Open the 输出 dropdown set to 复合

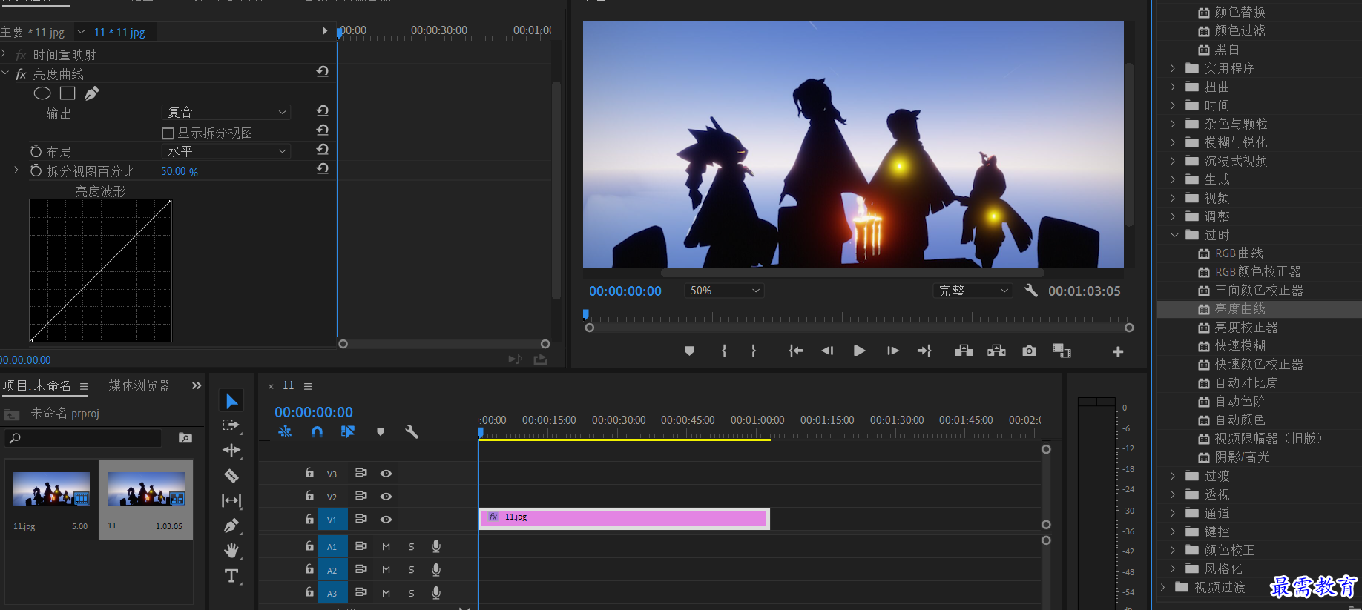click(226, 112)
